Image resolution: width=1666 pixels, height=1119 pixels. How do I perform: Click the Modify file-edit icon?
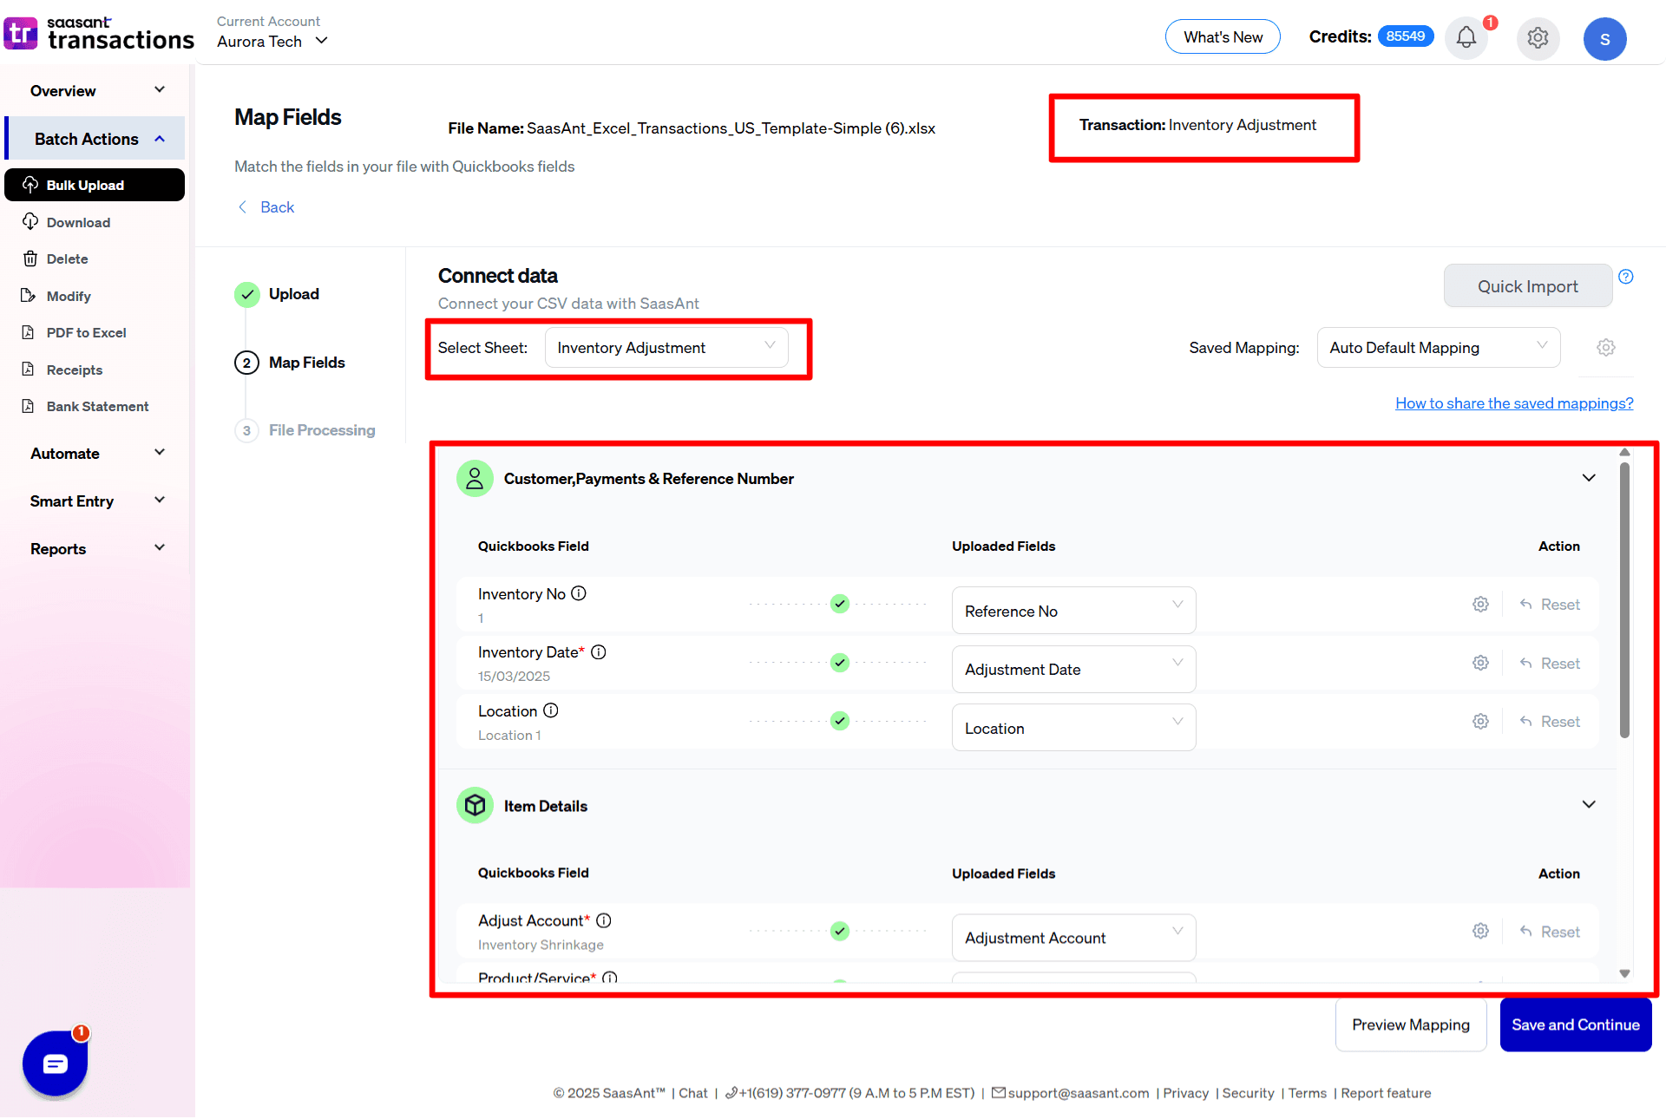pos(29,296)
